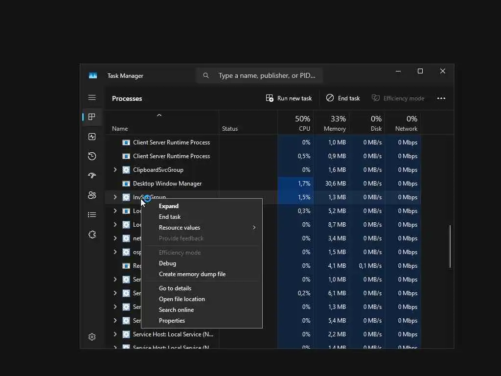This screenshot has width=501, height=376.
Task: Click icon of Client Server Runtime Process 1,0 MB
Action: click(126, 142)
